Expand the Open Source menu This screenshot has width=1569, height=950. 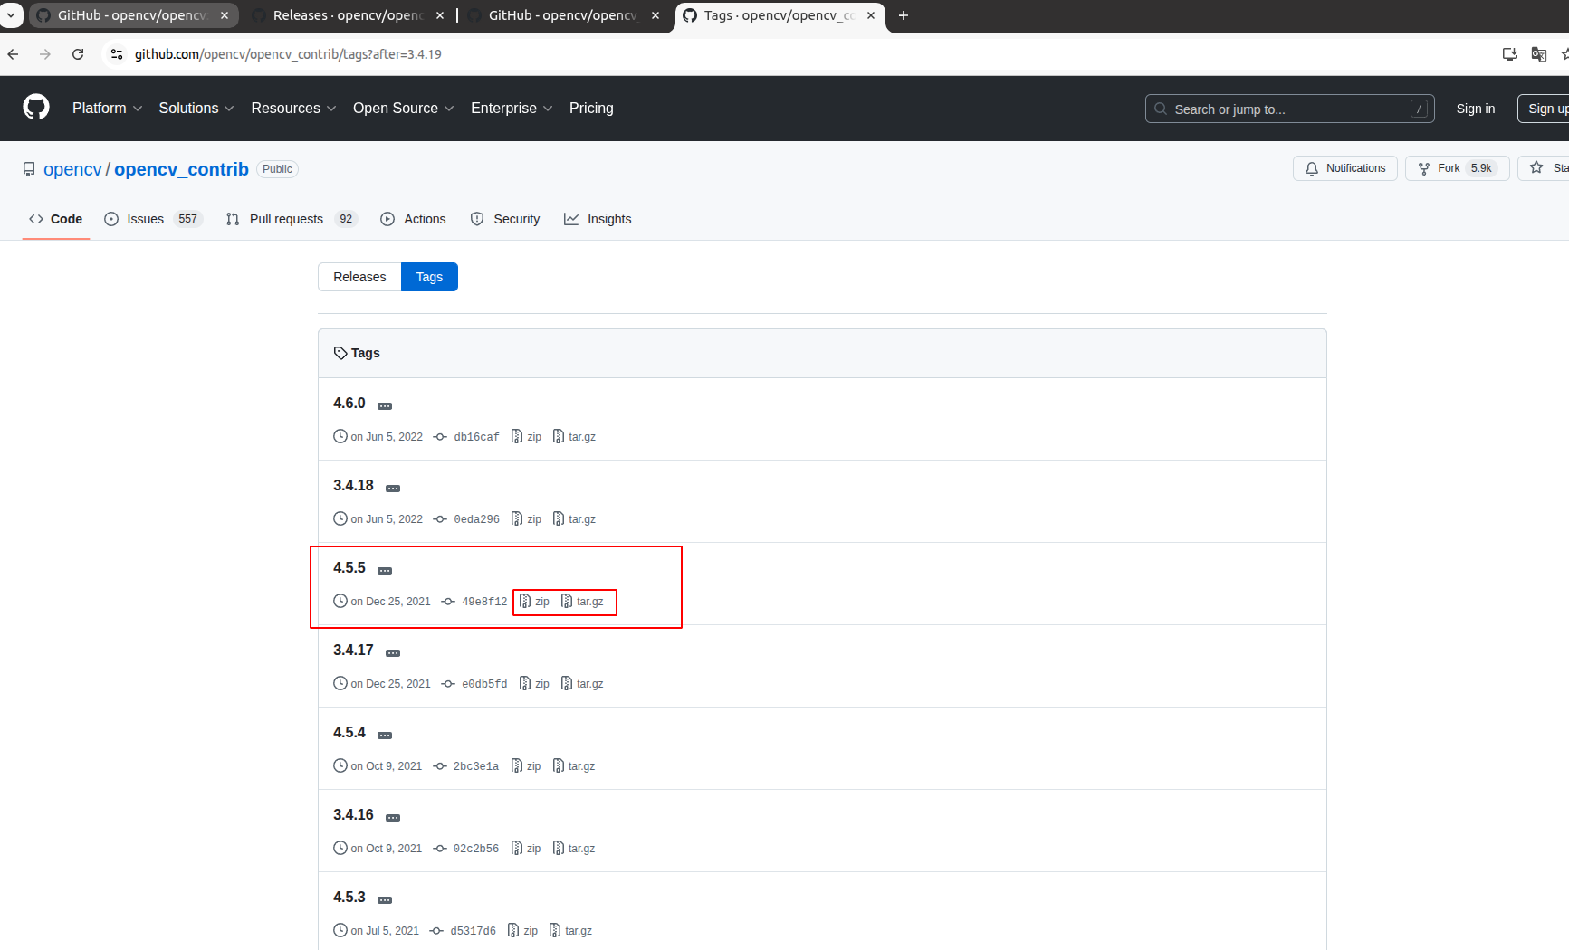(403, 109)
